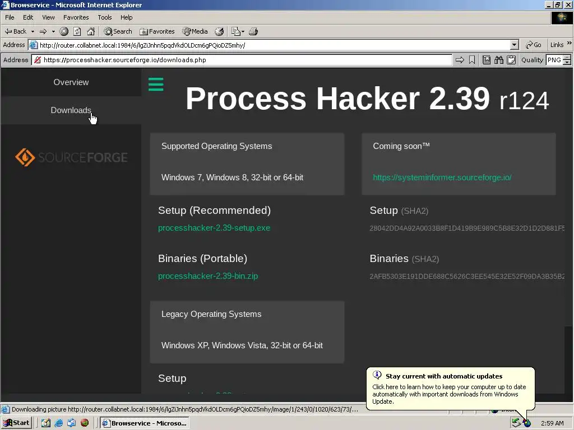Click the 'Process Hacker 2.39' heading
574x430 pixels.
click(337, 99)
